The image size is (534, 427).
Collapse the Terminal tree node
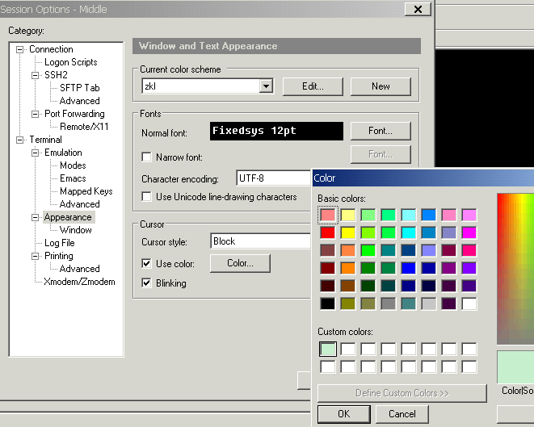tap(19, 140)
